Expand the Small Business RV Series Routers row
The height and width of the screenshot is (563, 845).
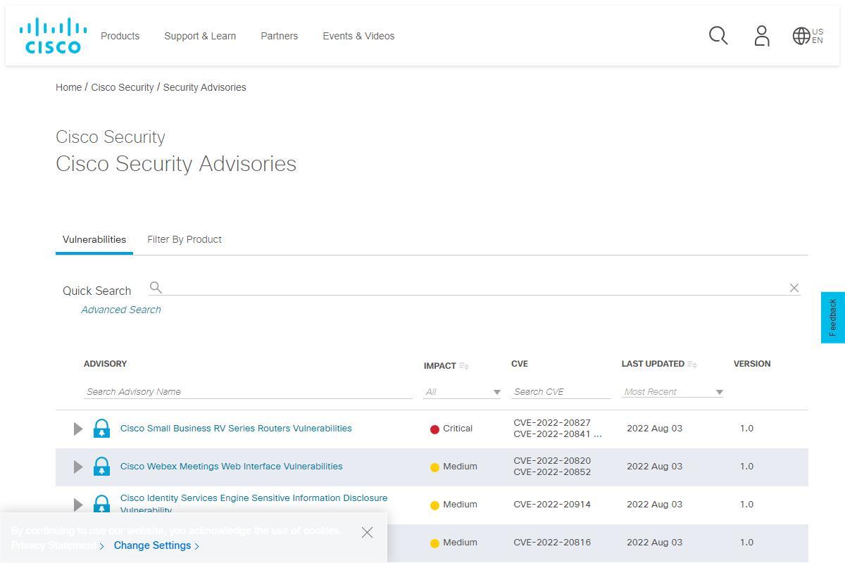(78, 429)
